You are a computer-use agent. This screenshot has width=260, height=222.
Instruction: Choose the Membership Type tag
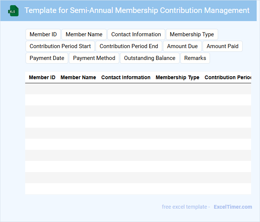(192, 34)
